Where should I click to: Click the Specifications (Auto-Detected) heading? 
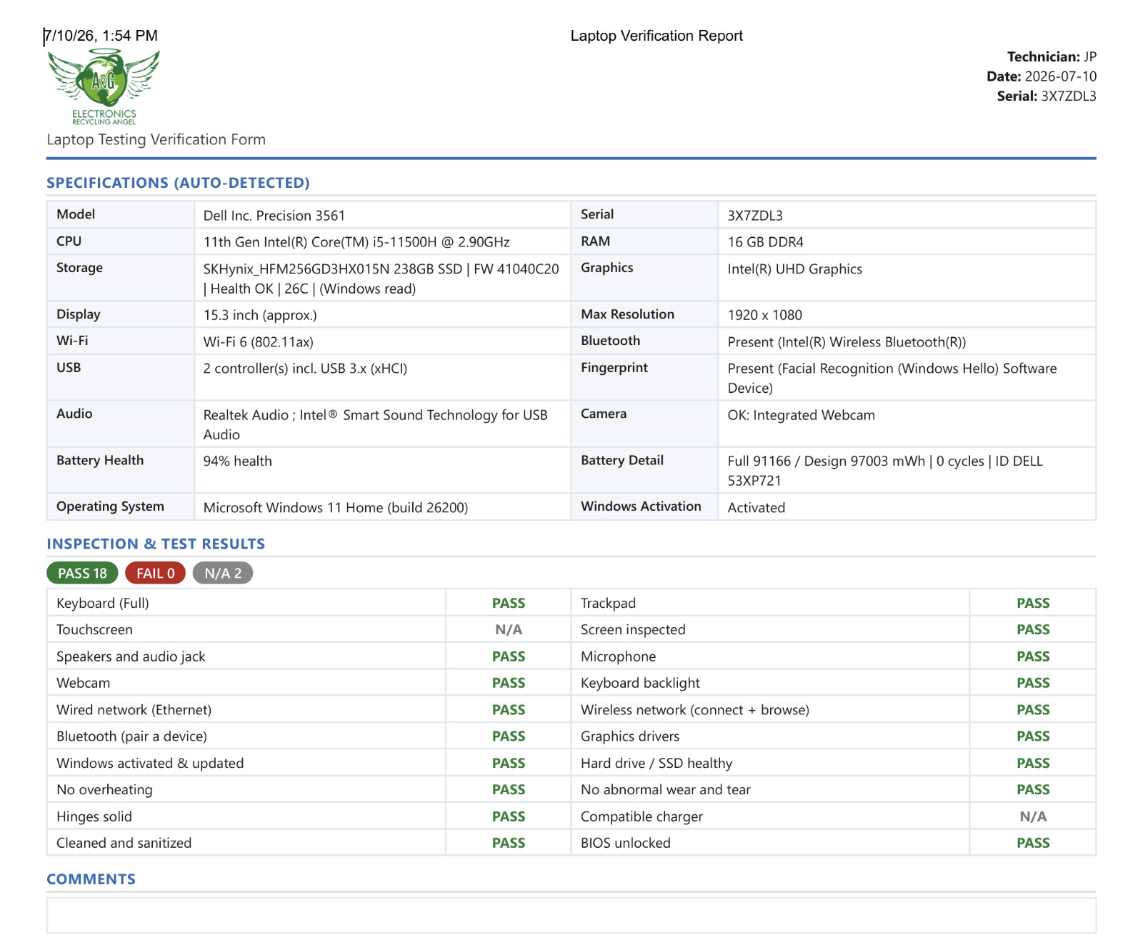pos(178,183)
